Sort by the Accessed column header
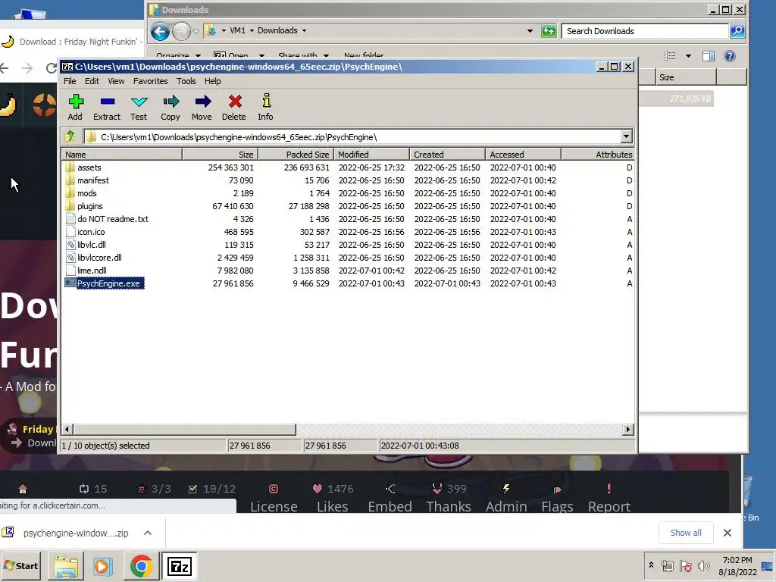 (523, 155)
